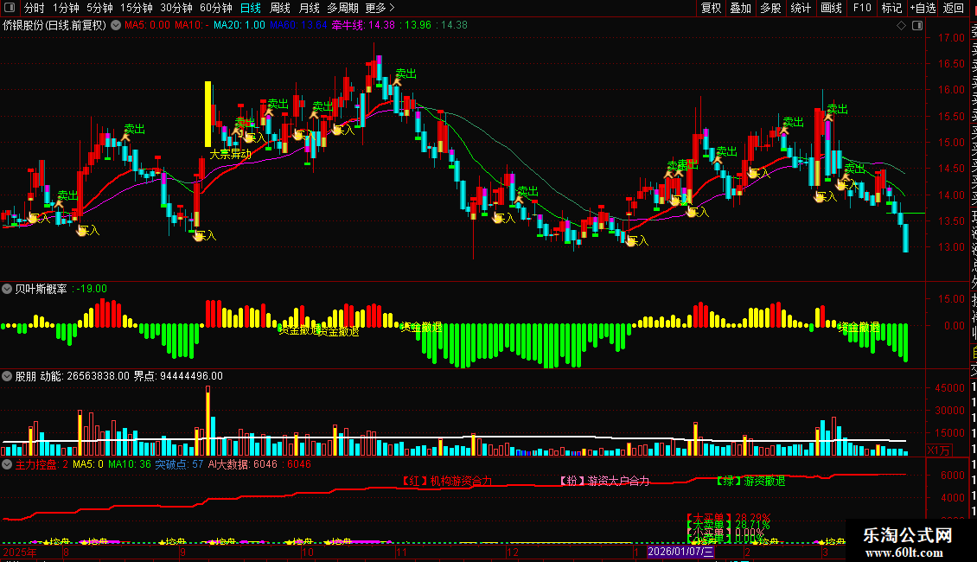
Task: Activate the 画线 drawing tool
Action: (831, 8)
